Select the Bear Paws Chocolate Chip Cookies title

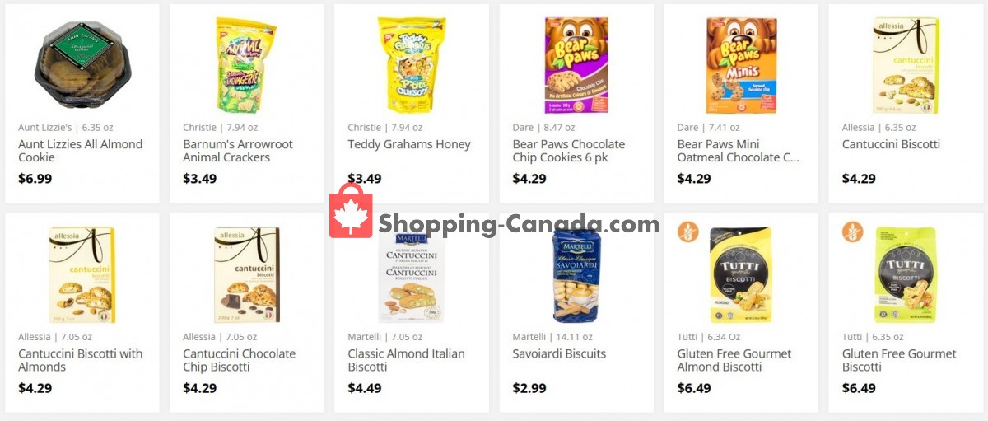568,151
